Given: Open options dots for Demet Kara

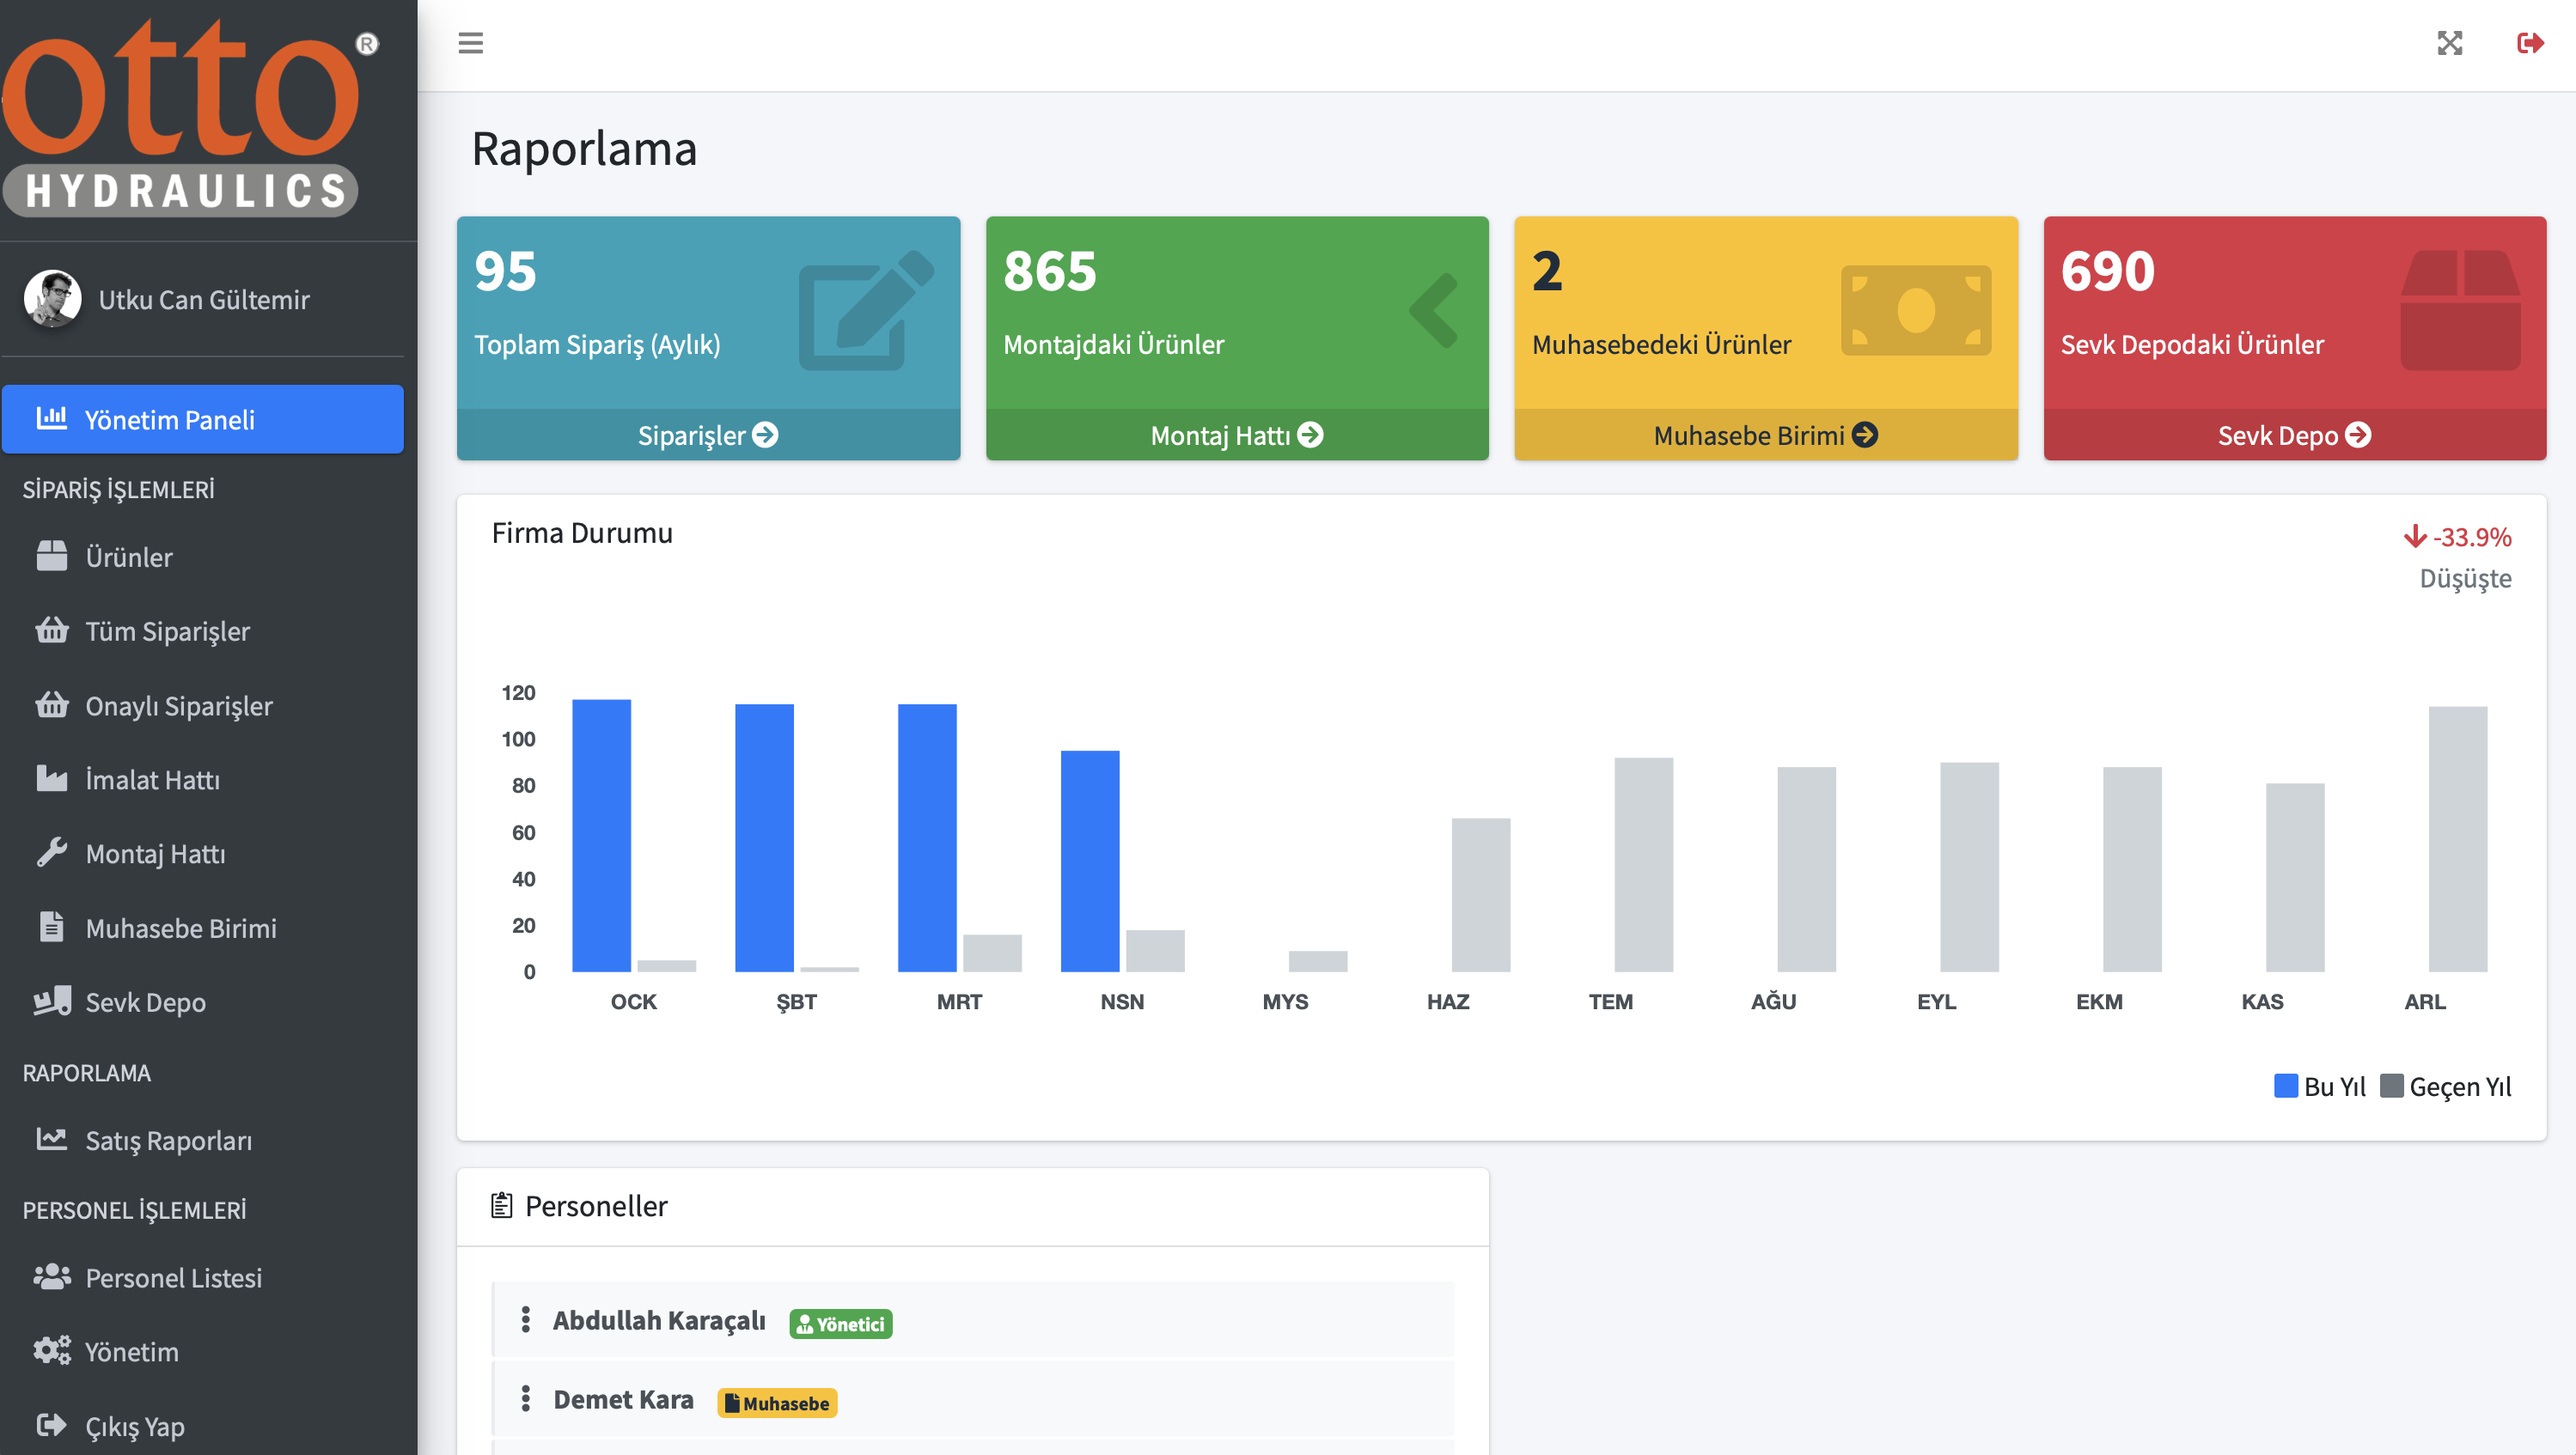Looking at the screenshot, I should [x=525, y=1398].
